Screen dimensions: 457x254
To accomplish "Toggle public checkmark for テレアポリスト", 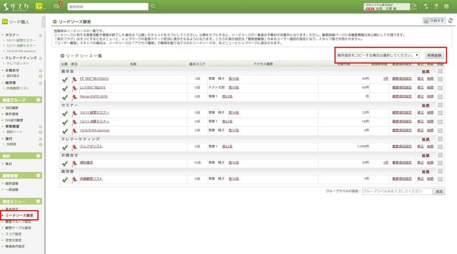I will tap(64, 147).
